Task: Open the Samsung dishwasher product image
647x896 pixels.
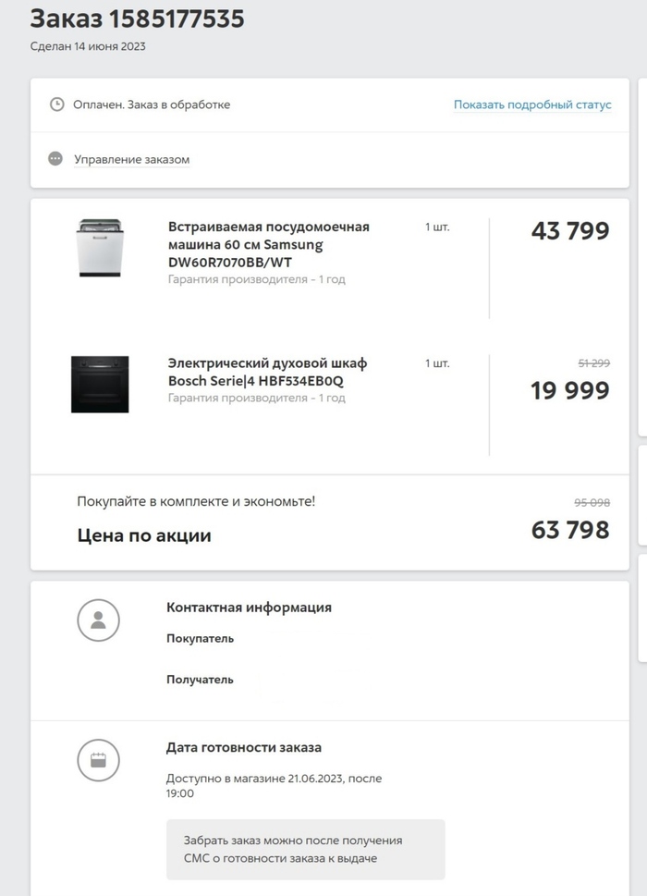Action: [x=99, y=248]
